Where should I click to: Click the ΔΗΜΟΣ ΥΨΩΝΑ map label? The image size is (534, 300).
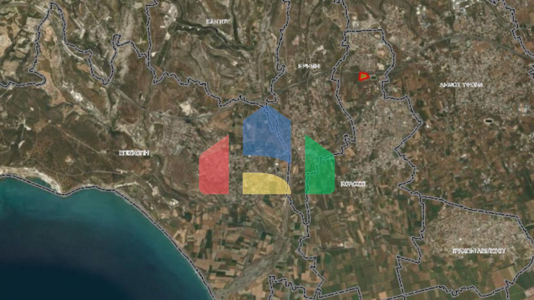[x=461, y=85]
